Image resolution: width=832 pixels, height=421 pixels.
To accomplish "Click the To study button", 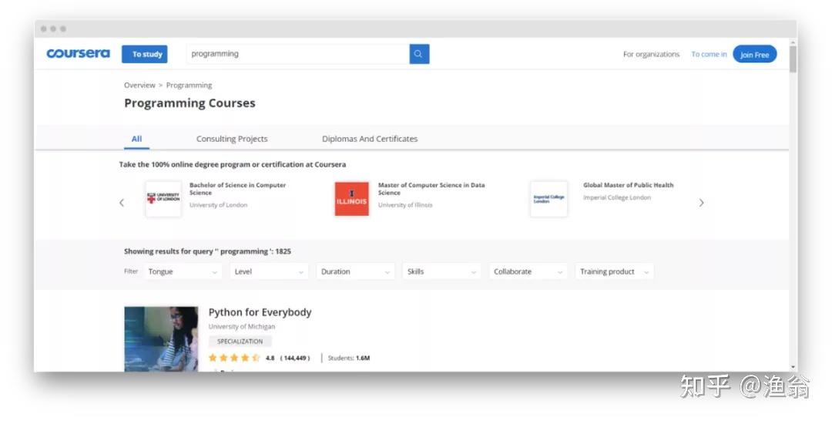I will pos(144,54).
